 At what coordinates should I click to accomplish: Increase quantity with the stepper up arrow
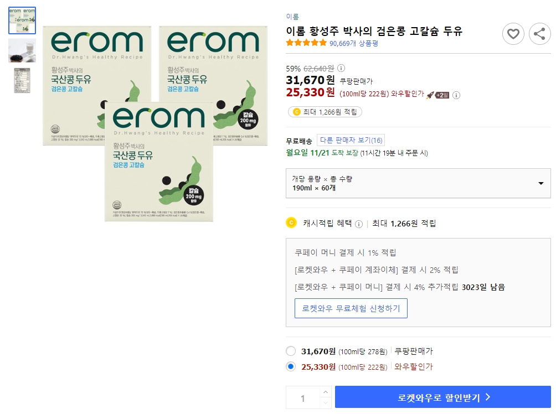[325, 391]
